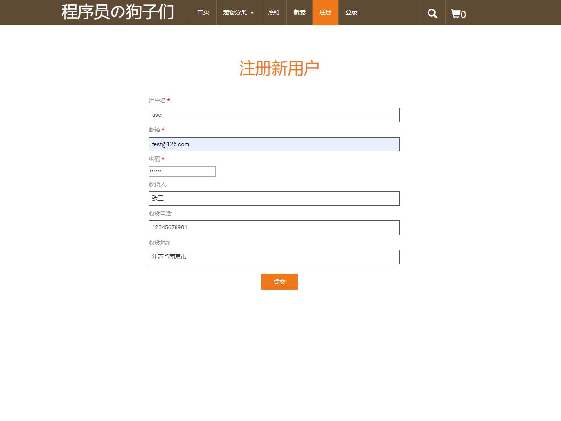
Task: Click the caret arrow next to 宠物分类
Action: click(252, 14)
